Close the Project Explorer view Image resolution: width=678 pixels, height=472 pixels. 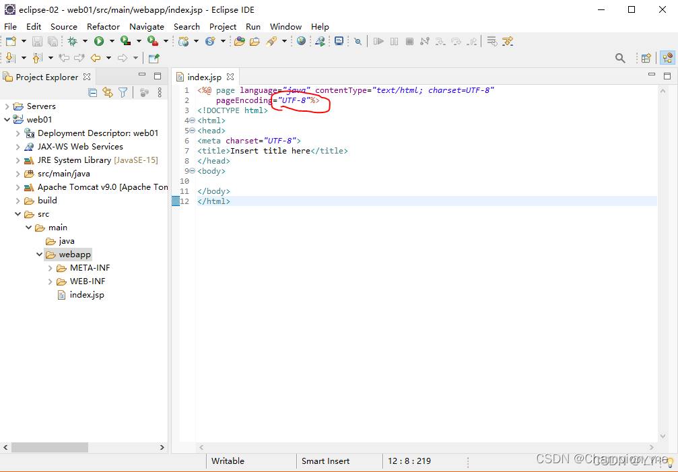coord(87,77)
